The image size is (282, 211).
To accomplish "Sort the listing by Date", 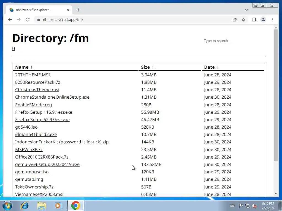I will point(212,67).
